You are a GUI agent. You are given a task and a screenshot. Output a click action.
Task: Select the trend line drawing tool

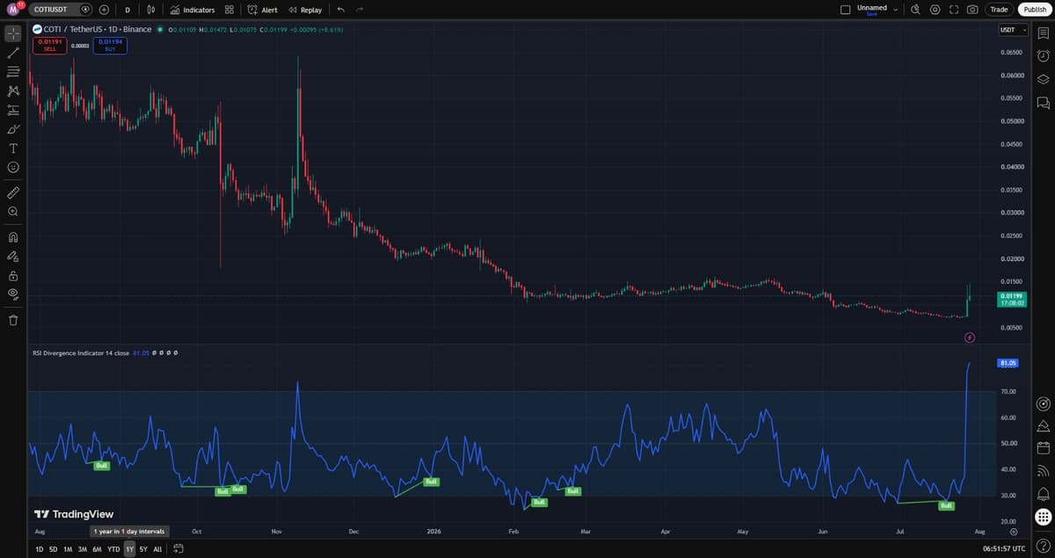coord(13,54)
